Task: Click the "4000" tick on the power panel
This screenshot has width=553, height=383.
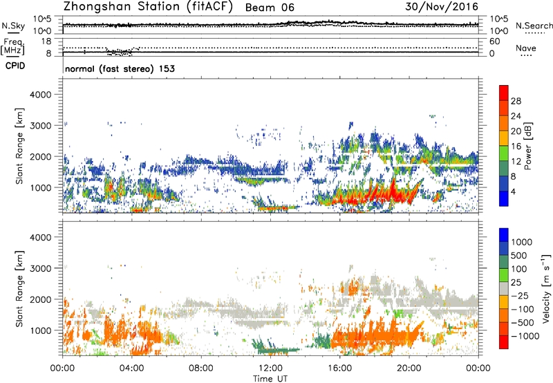Action: [41, 95]
